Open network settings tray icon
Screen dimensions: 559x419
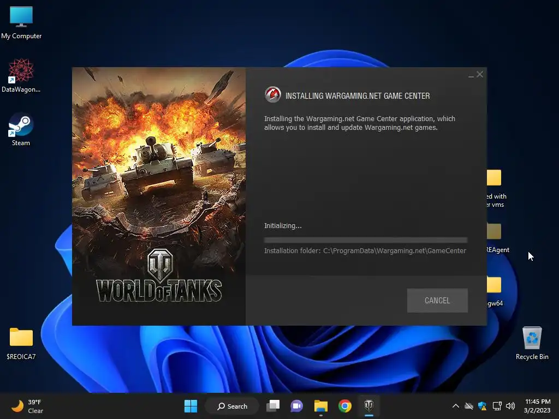click(x=497, y=406)
